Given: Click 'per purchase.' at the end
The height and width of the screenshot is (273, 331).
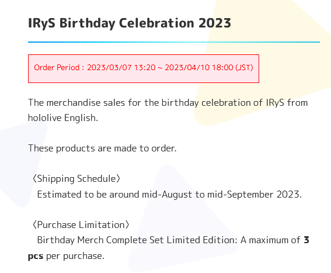Looking at the screenshot, I should pos(75,256).
